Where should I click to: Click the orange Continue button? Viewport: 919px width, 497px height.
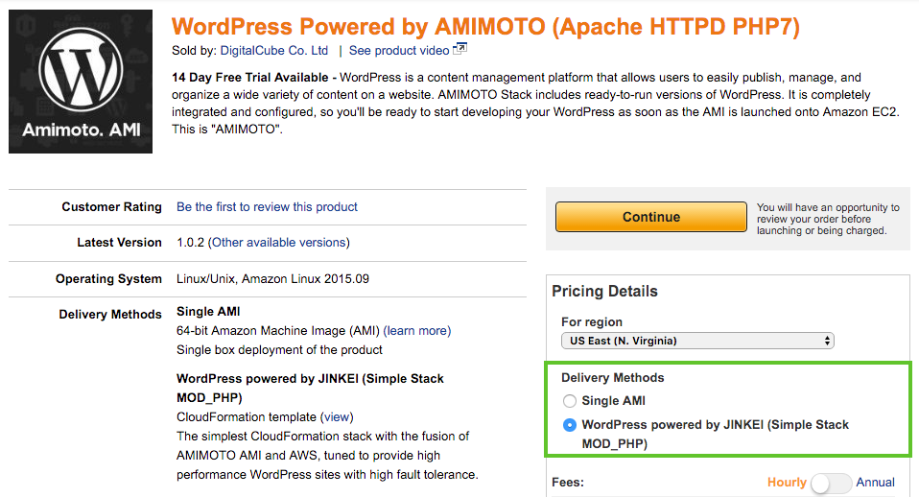click(651, 217)
